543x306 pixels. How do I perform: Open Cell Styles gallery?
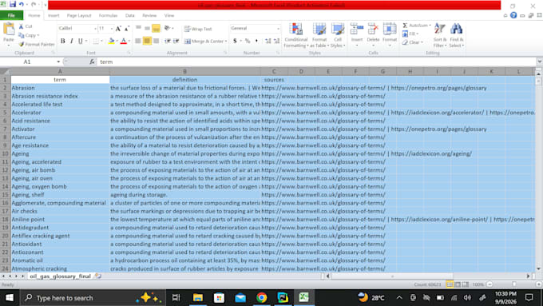point(338,35)
